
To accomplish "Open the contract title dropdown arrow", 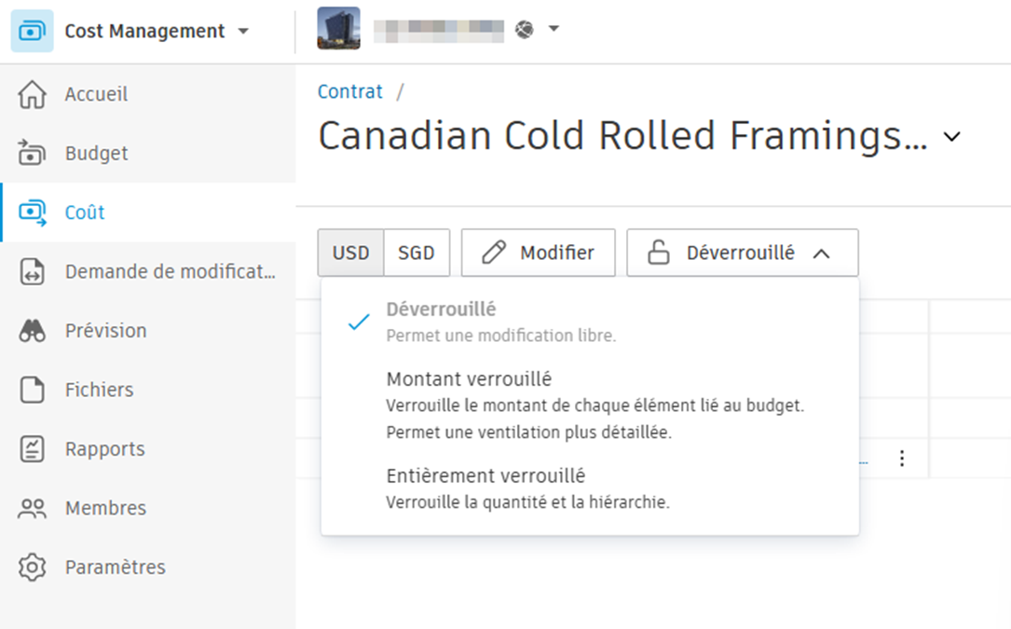I will click(x=952, y=136).
